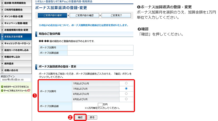Select the 8月および12月 radio button
The width and height of the screenshot is (218, 121).
126,94
